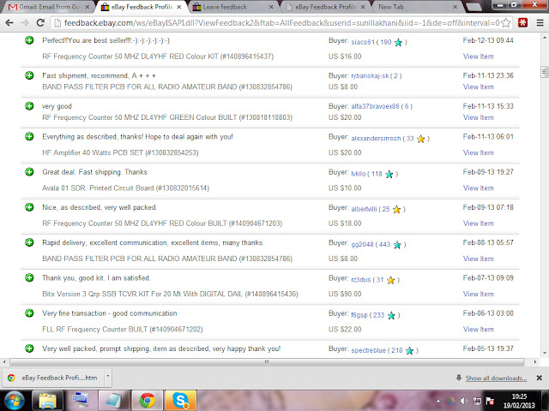549x411 pixels.
Task: Open Skype from the taskbar
Action: click(181, 401)
